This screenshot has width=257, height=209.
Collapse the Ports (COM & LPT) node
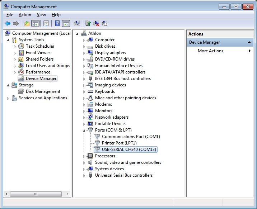tap(84, 130)
